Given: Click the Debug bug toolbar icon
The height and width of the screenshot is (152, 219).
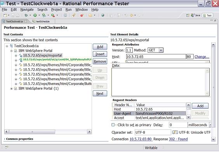Looking at the screenshot, I should coord(26,15).
